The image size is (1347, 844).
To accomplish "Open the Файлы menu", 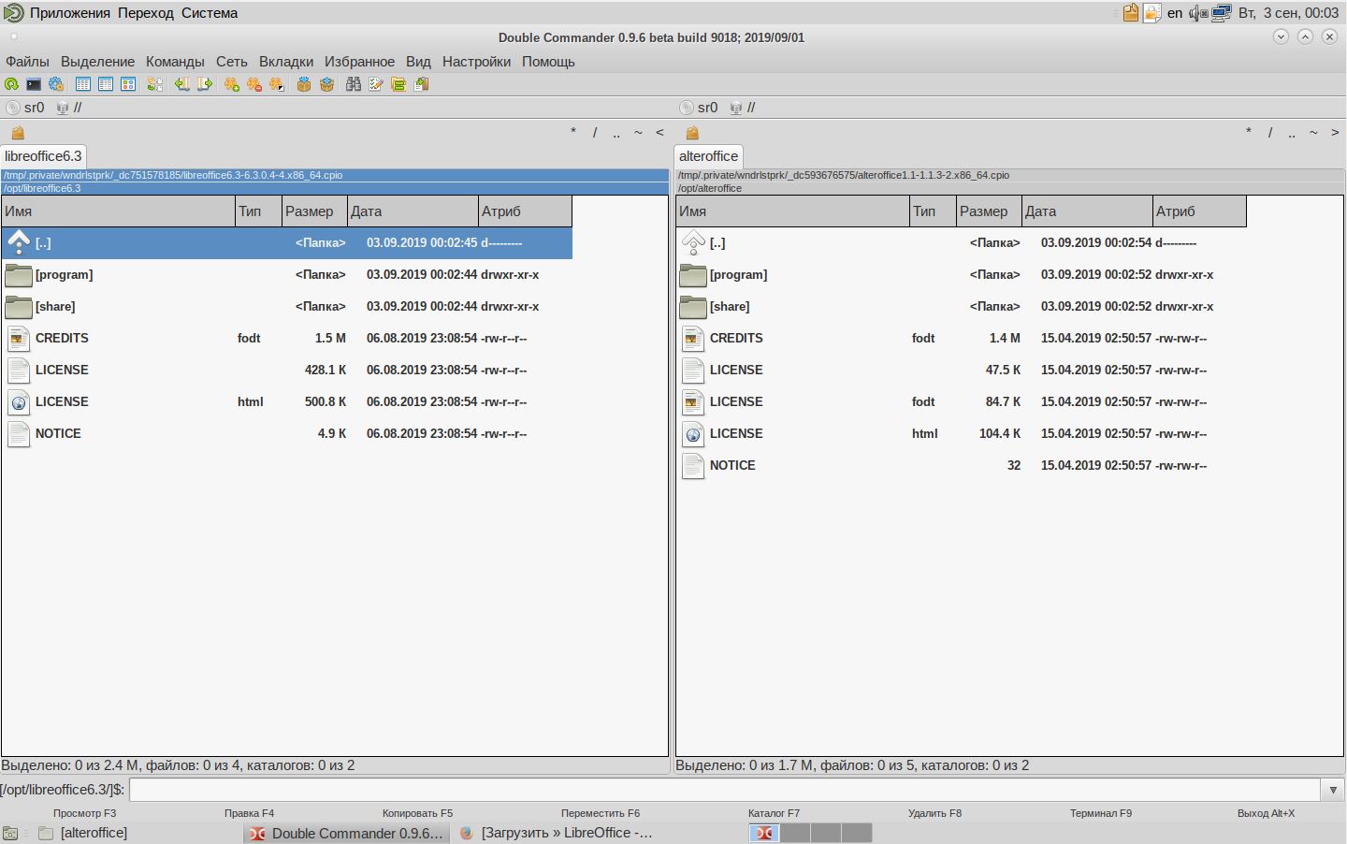I will 27,62.
